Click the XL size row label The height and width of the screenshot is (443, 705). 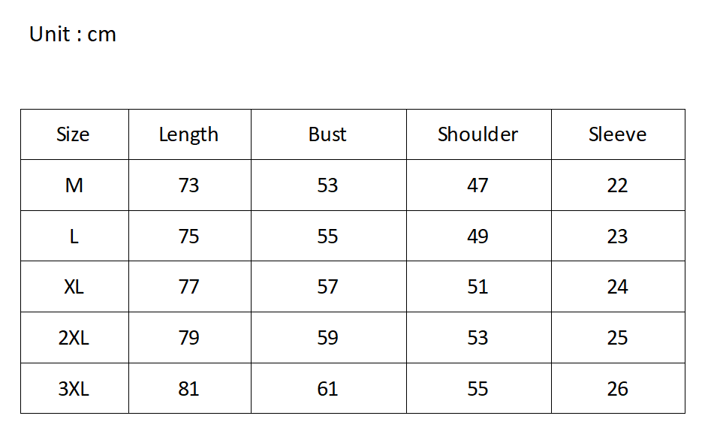74,287
